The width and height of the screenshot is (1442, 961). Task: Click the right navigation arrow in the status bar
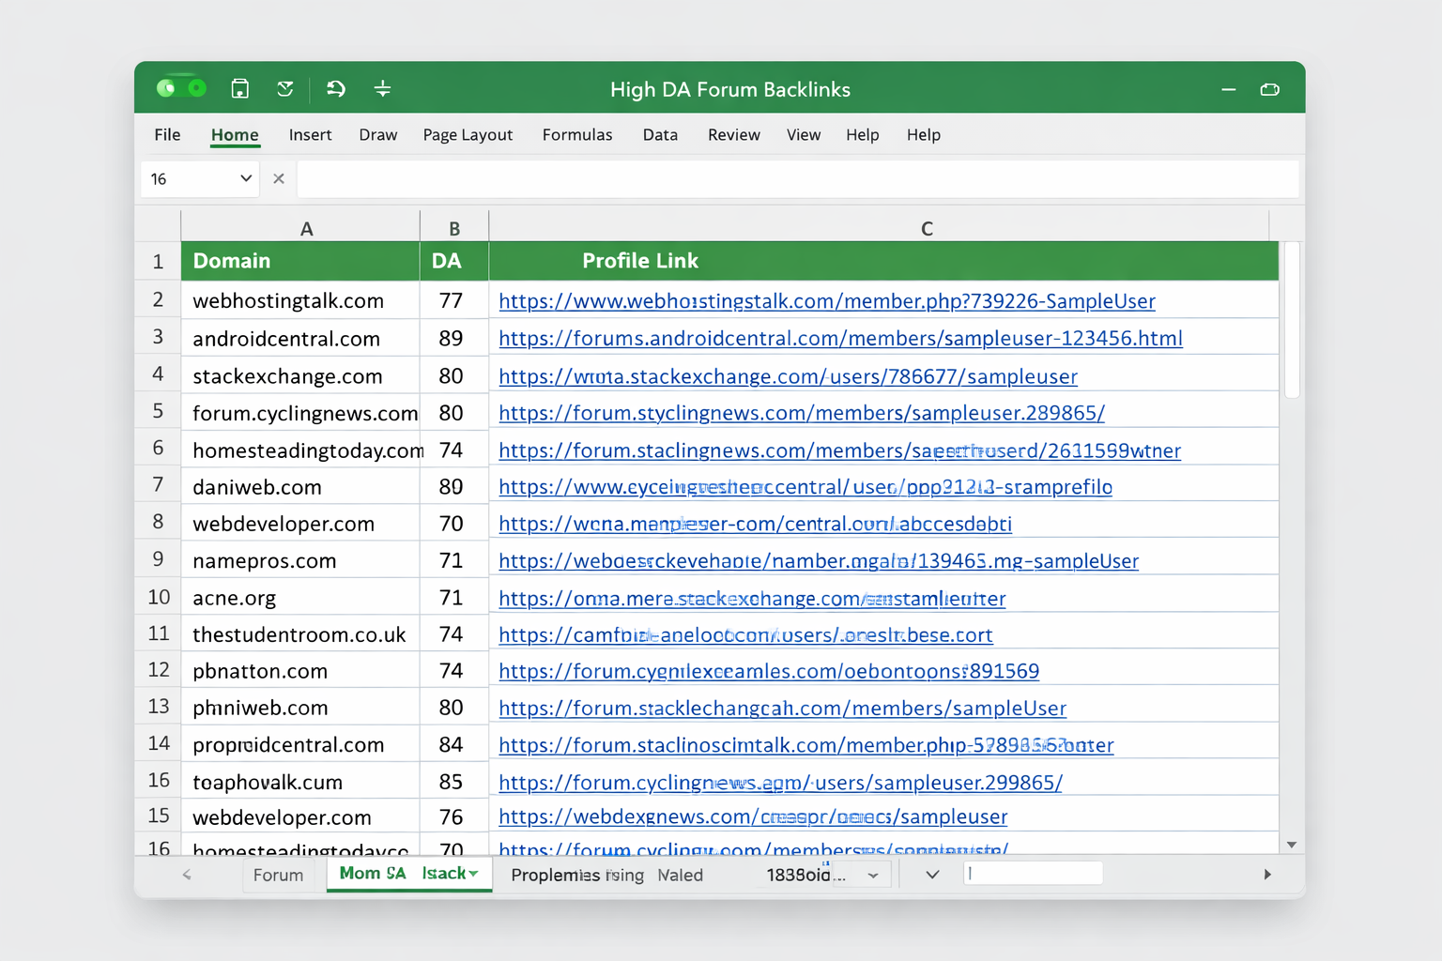tap(1267, 874)
